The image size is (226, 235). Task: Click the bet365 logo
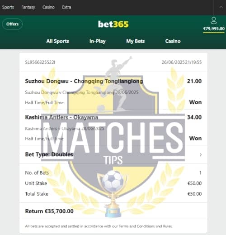(x=113, y=24)
